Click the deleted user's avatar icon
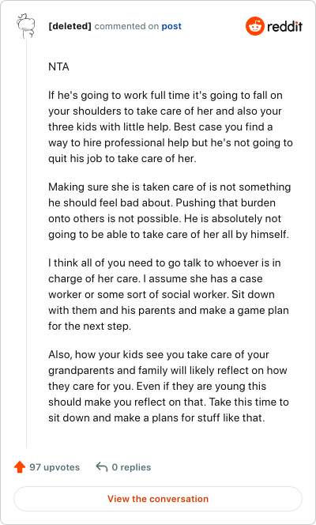Image resolution: width=316 pixels, height=525 pixels. pyautogui.click(x=25, y=26)
